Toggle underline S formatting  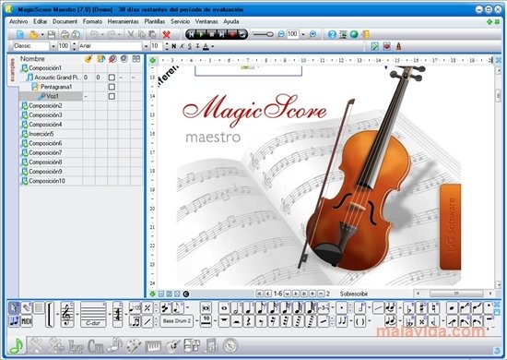click(190, 46)
